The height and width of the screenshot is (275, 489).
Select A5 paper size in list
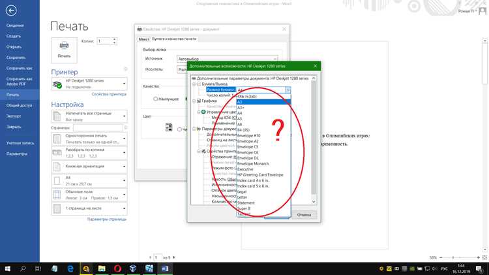pyautogui.click(x=263, y=119)
